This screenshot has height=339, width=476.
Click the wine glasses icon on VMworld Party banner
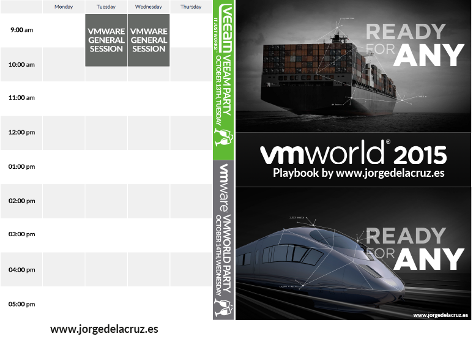coord(224,307)
